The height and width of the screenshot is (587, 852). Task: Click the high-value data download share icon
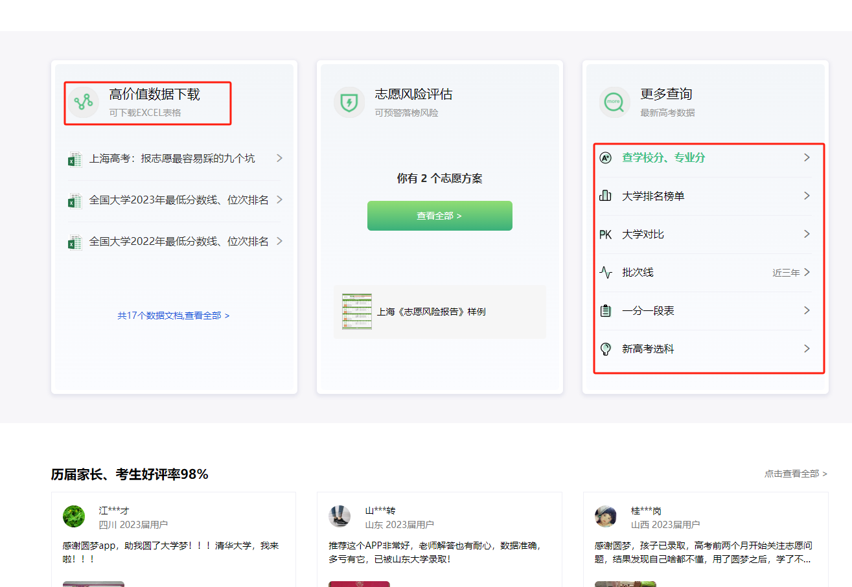(84, 102)
